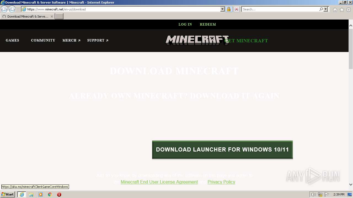Open Internet Explorer taskbar icon
Image resolution: width=353 pixels, height=198 pixels.
[x=22, y=194]
